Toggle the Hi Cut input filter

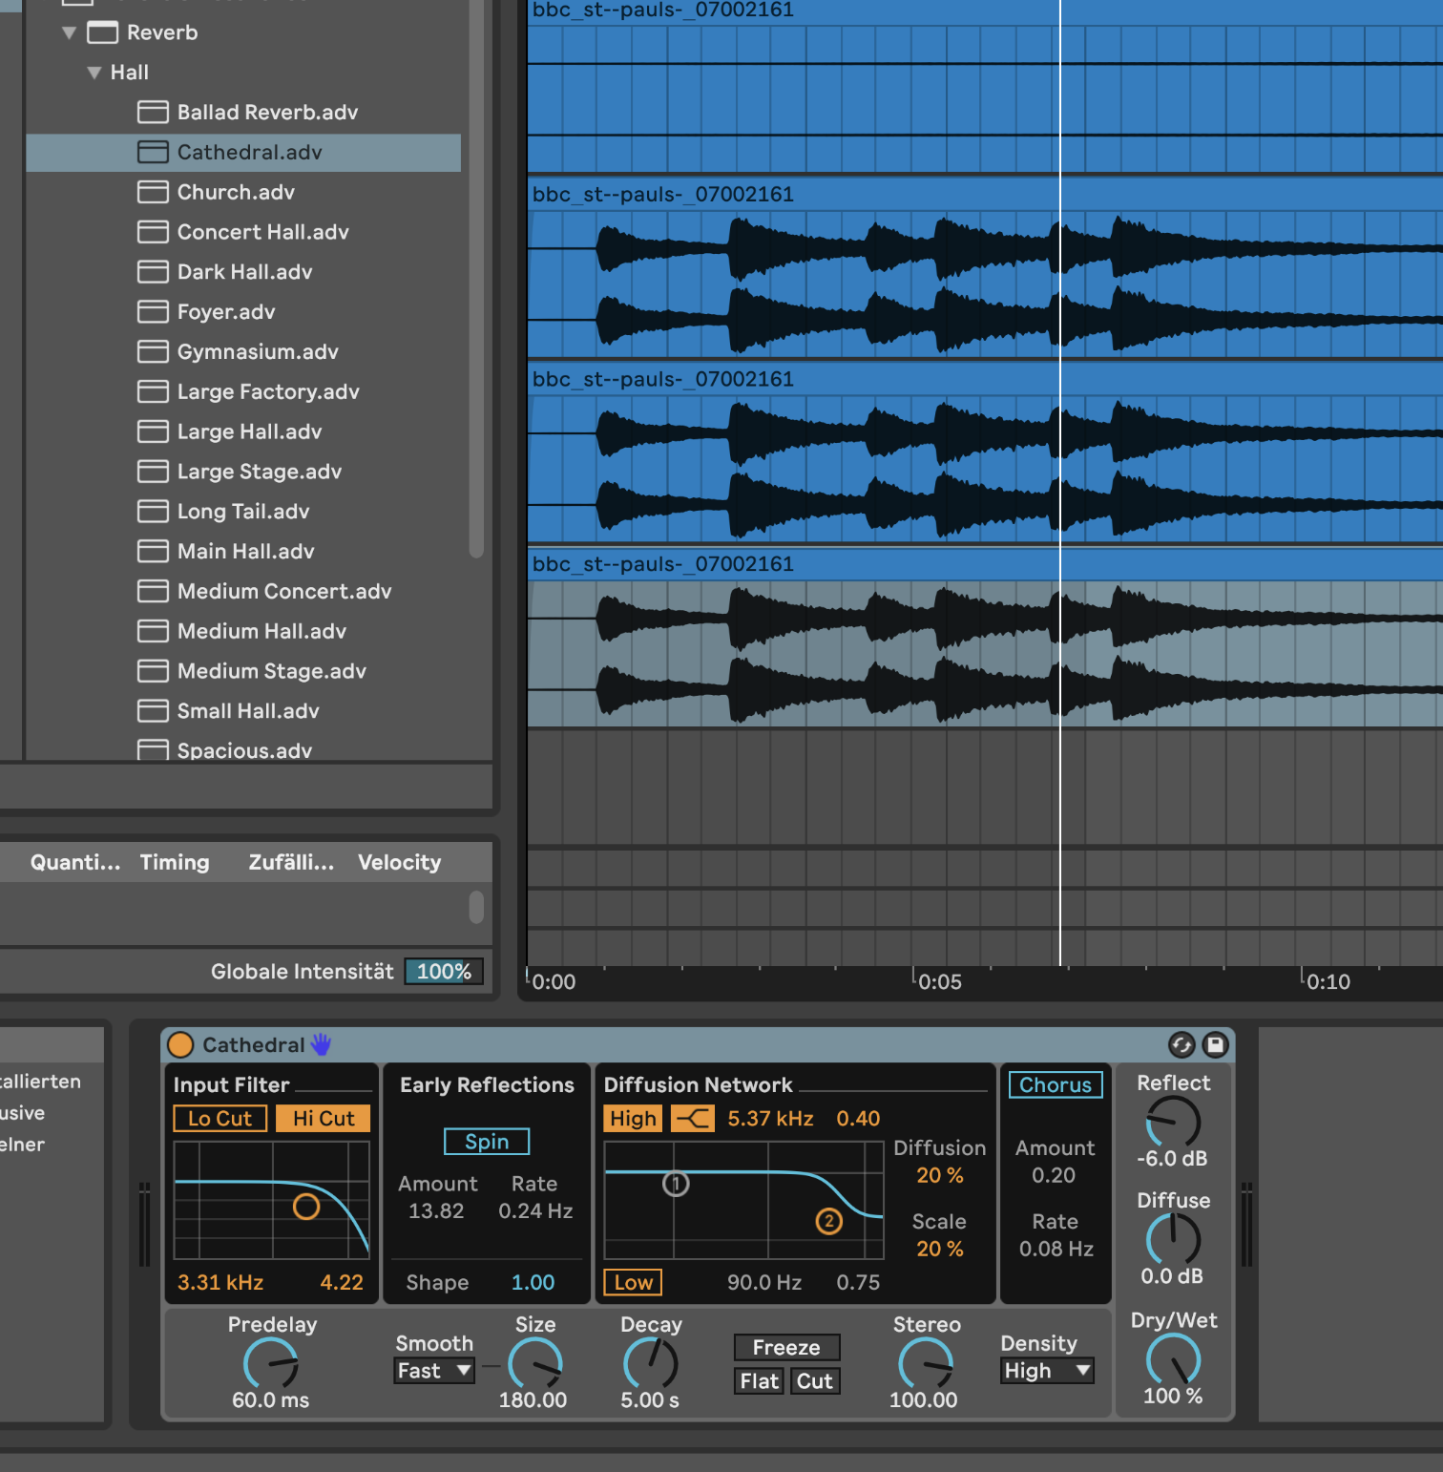[x=323, y=1118]
